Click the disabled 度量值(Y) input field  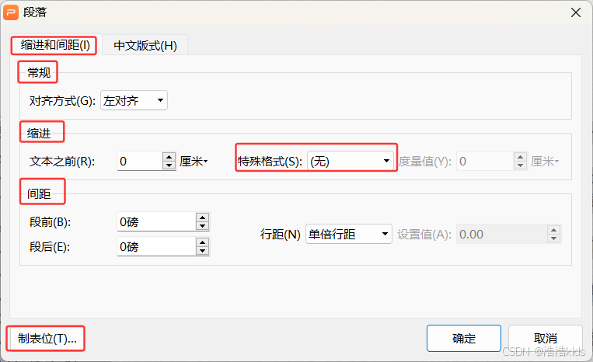485,162
